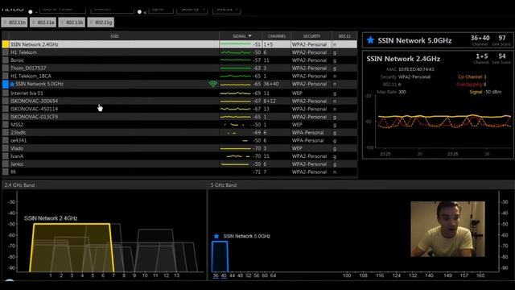Select the ISKONOVAC-450114 network row
The image size is (515, 290).
179,109
